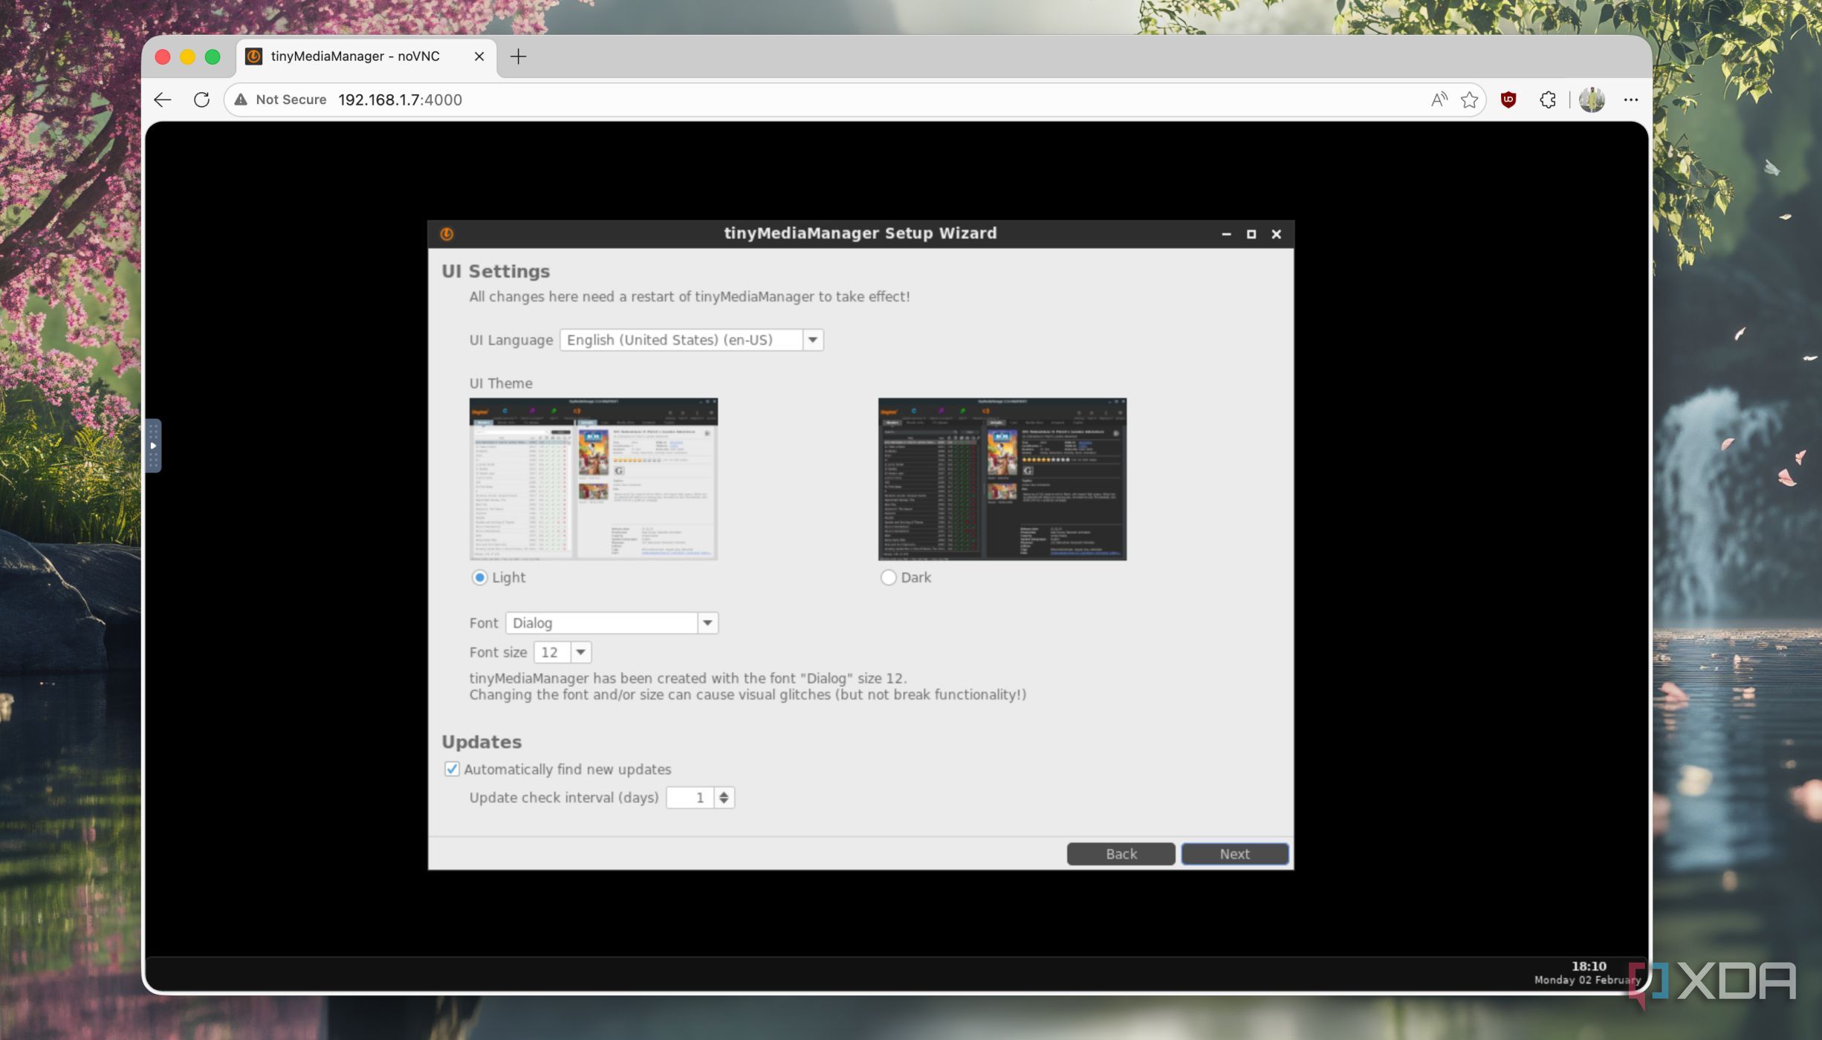Open the browser three-dot settings menu
This screenshot has height=1040, width=1822.
point(1630,100)
